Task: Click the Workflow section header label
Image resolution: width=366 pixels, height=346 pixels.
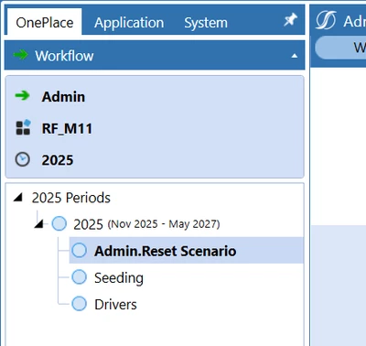Action: point(64,56)
